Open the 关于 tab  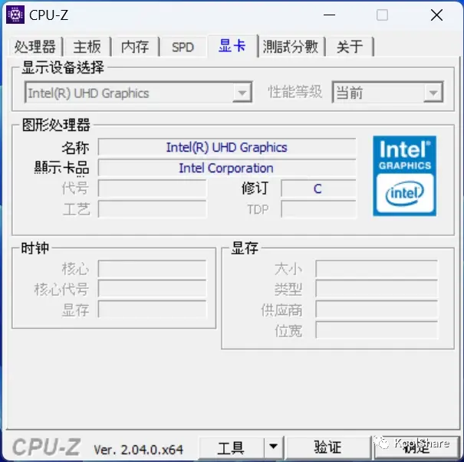tap(350, 47)
